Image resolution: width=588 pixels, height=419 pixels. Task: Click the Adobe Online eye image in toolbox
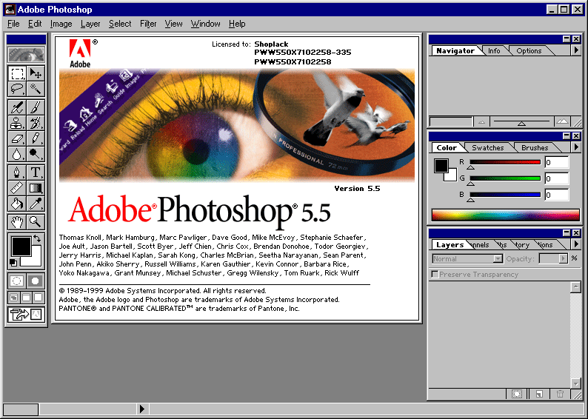(x=26, y=55)
